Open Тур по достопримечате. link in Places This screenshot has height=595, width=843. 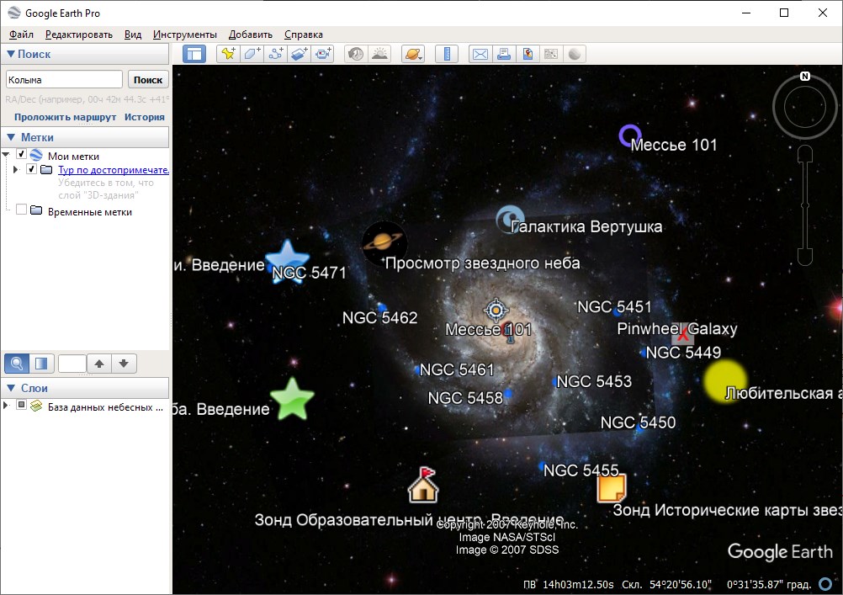pyautogui.click(x=114, y=170)
